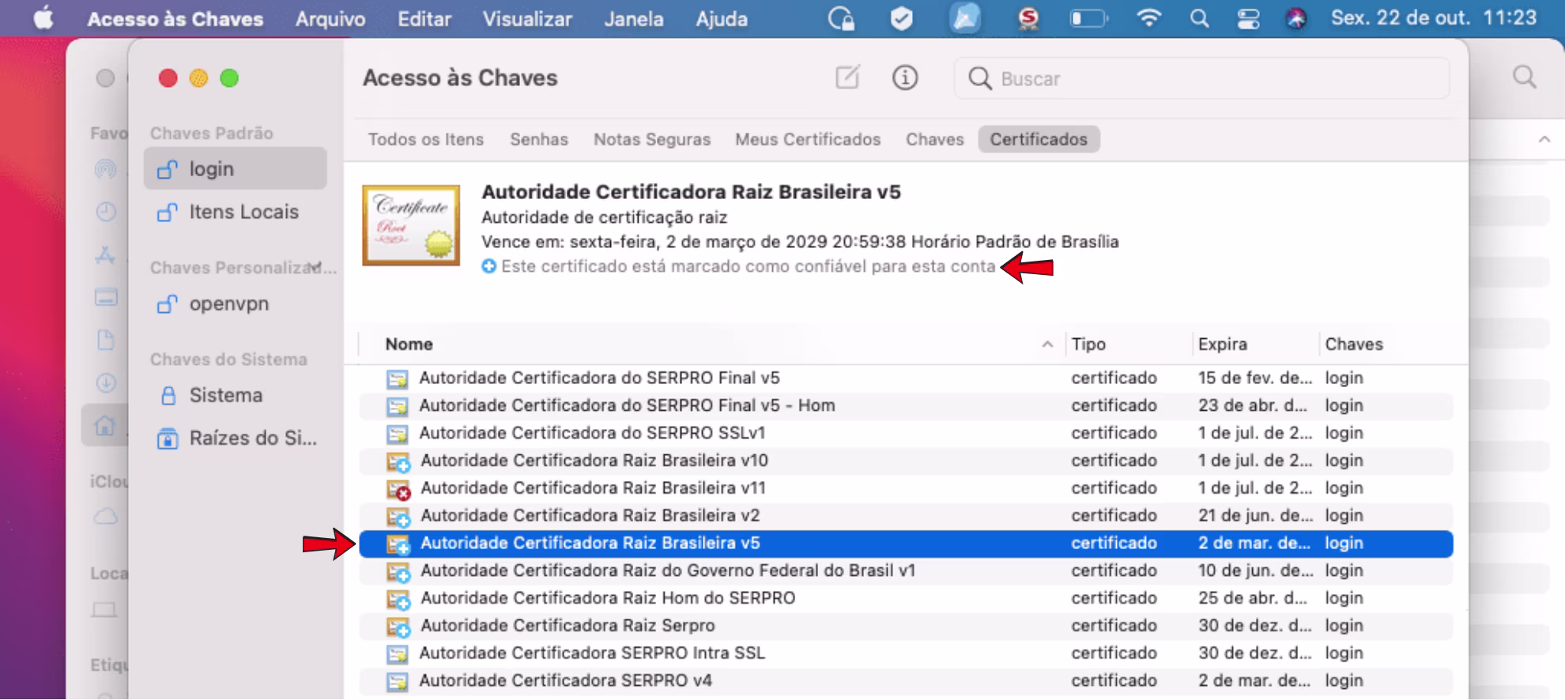Sort list by Nome column header
This screenshot has height=700, width=1565.
409,344
